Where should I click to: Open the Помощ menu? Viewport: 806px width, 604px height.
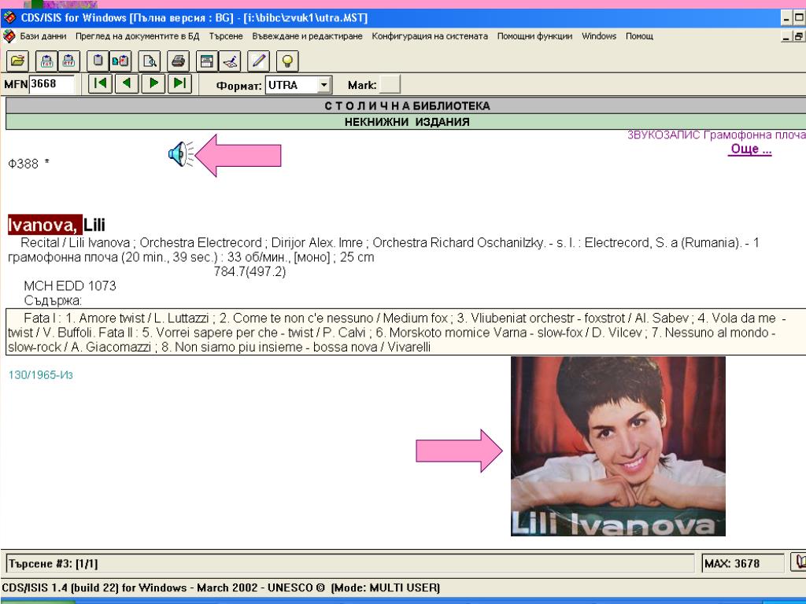click(639, 36)
